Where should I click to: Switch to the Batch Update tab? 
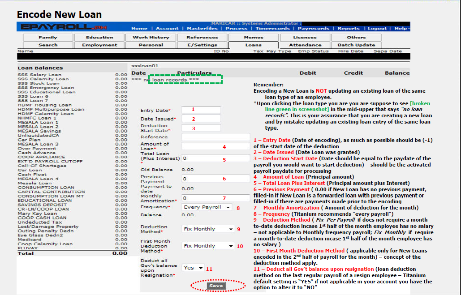(356, 45)
